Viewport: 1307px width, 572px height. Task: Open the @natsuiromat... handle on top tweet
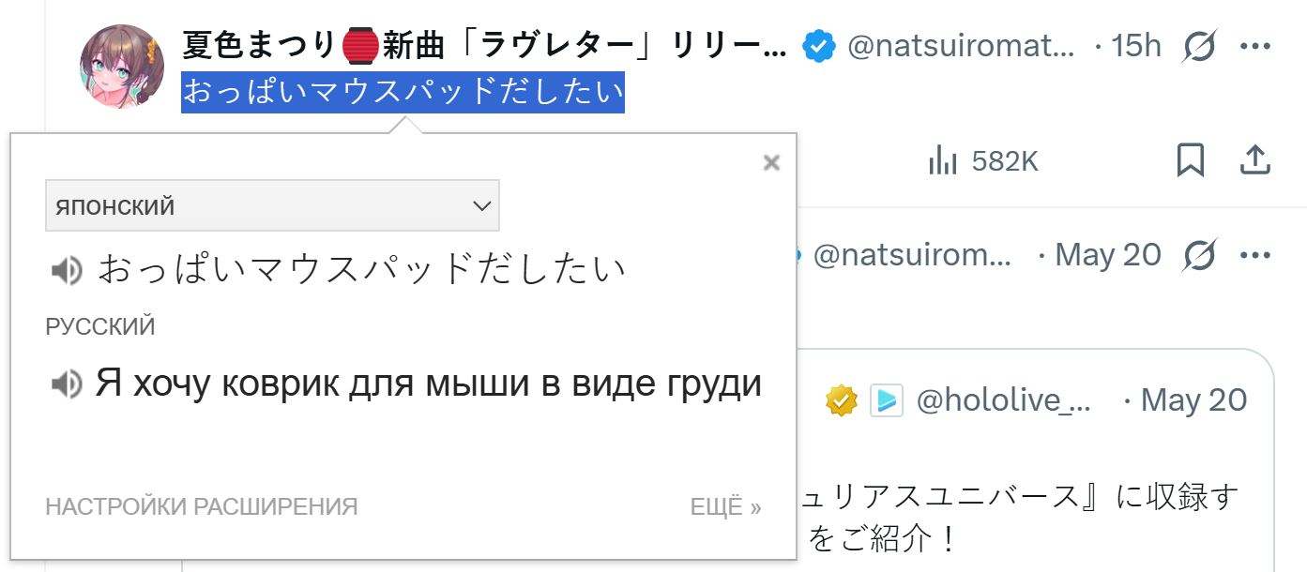tap(961, 45)
